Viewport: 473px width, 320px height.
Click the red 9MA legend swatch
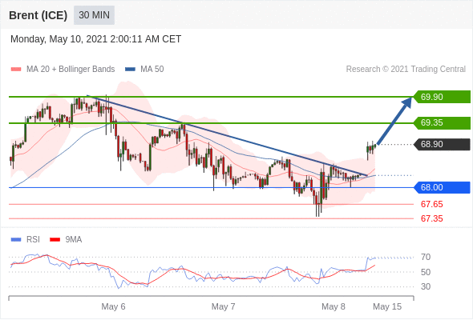coord(55,240)
